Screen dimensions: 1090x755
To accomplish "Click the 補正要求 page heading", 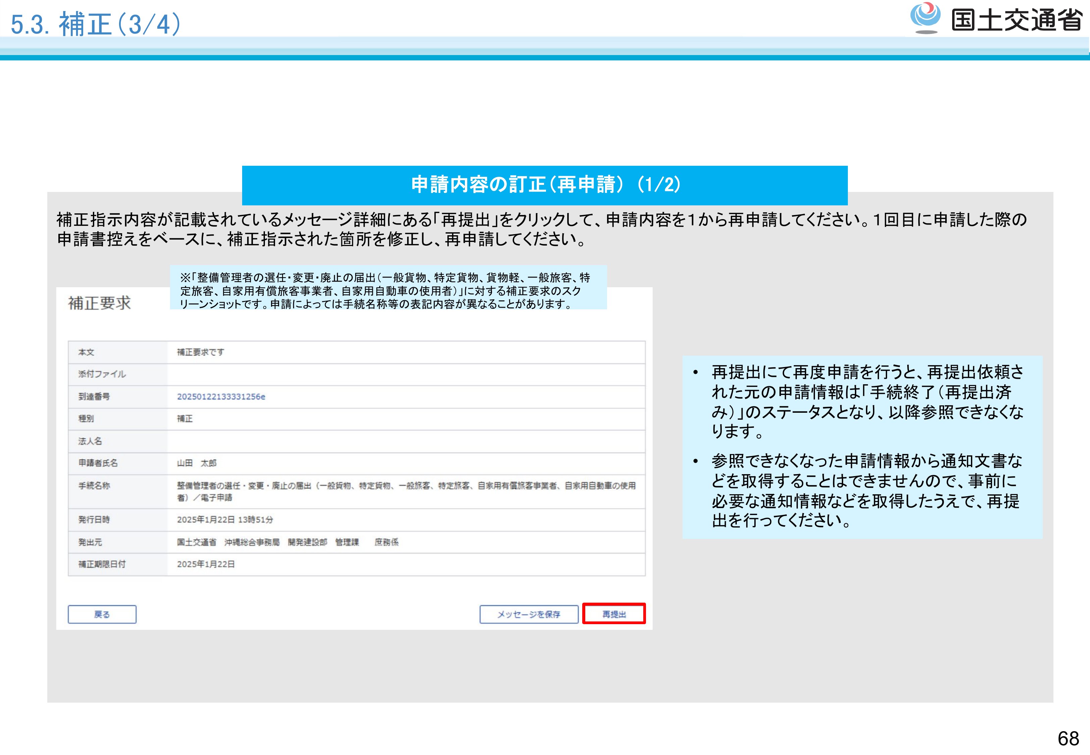I will 99,303.
